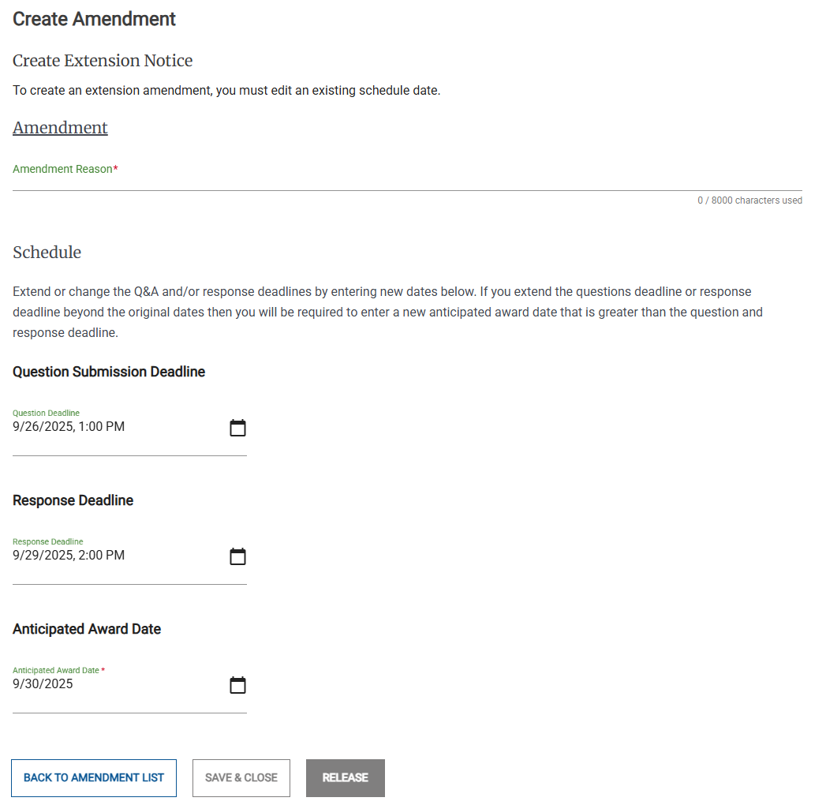Open the Question Deadline calendar picker
This screenshot has width=826, height=805.
[237, 427]
